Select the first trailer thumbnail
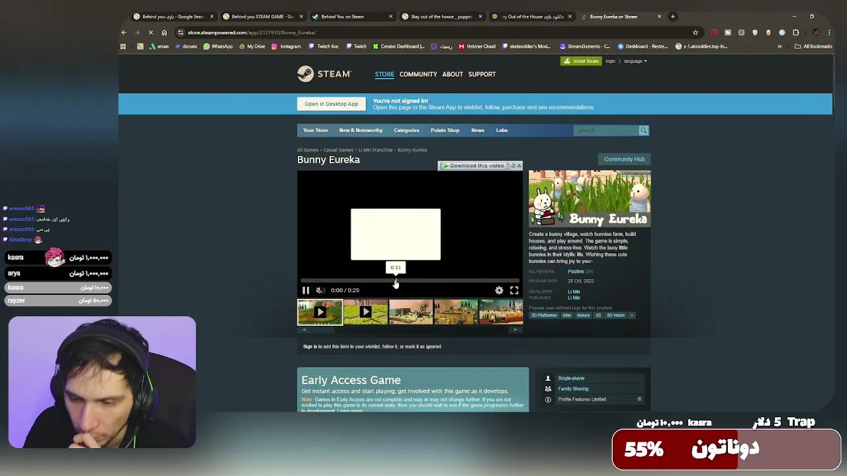 (320, 312)
